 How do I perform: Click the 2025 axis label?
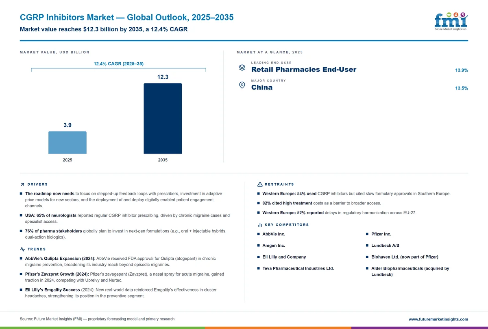coord(68,160)
